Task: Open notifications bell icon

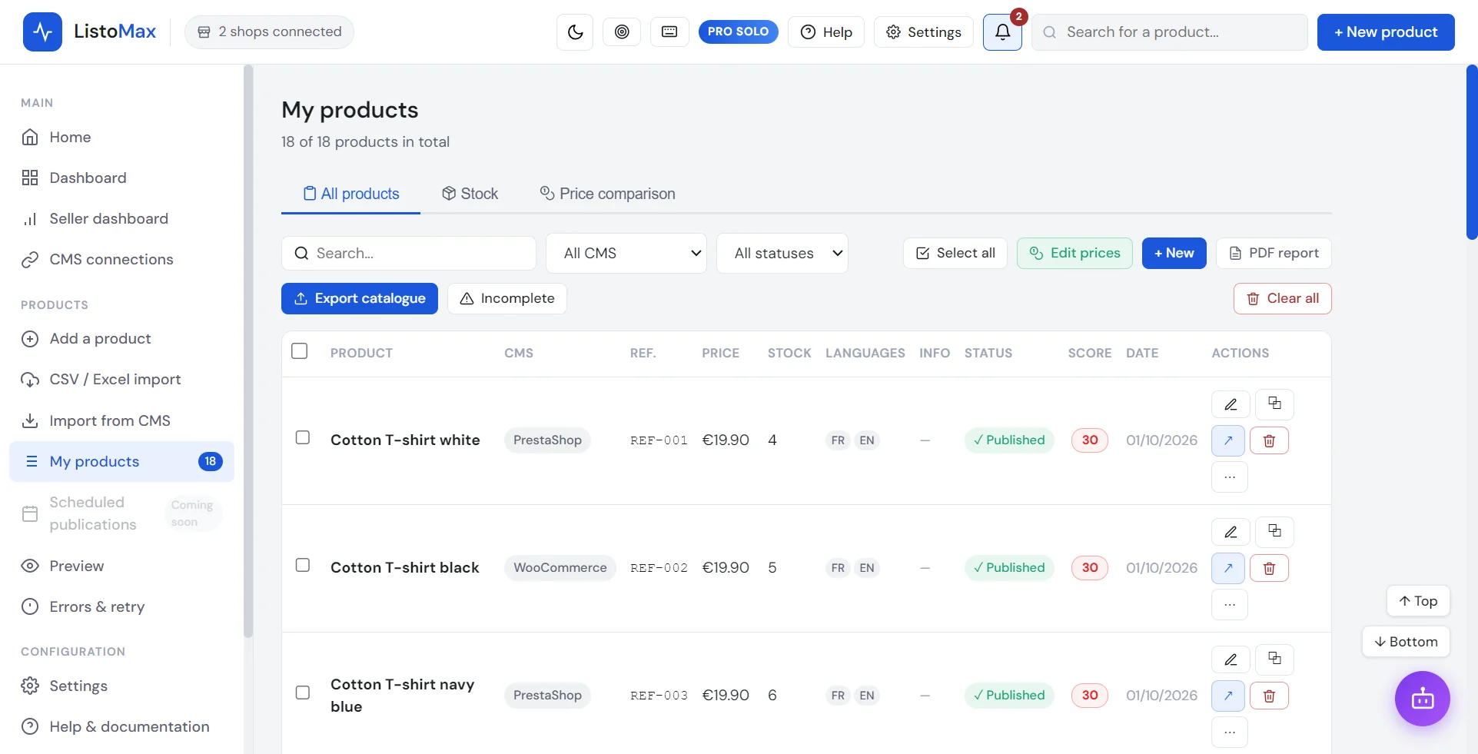Action: 1002,32
